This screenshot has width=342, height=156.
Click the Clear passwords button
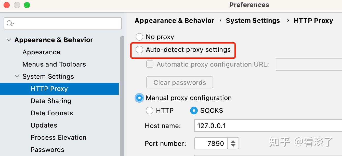point(179,83)
